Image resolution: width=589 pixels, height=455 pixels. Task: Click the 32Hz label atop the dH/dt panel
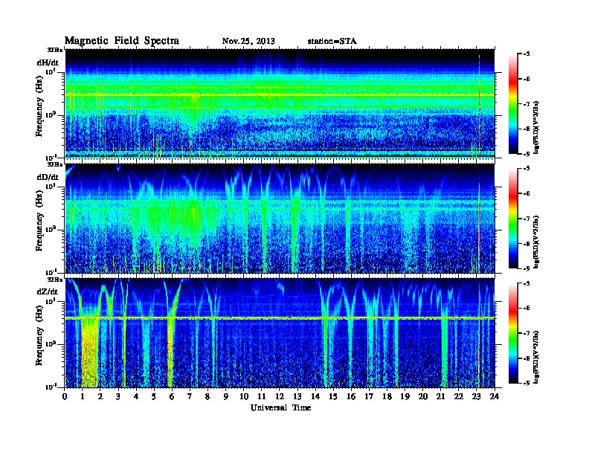(55, 50)
